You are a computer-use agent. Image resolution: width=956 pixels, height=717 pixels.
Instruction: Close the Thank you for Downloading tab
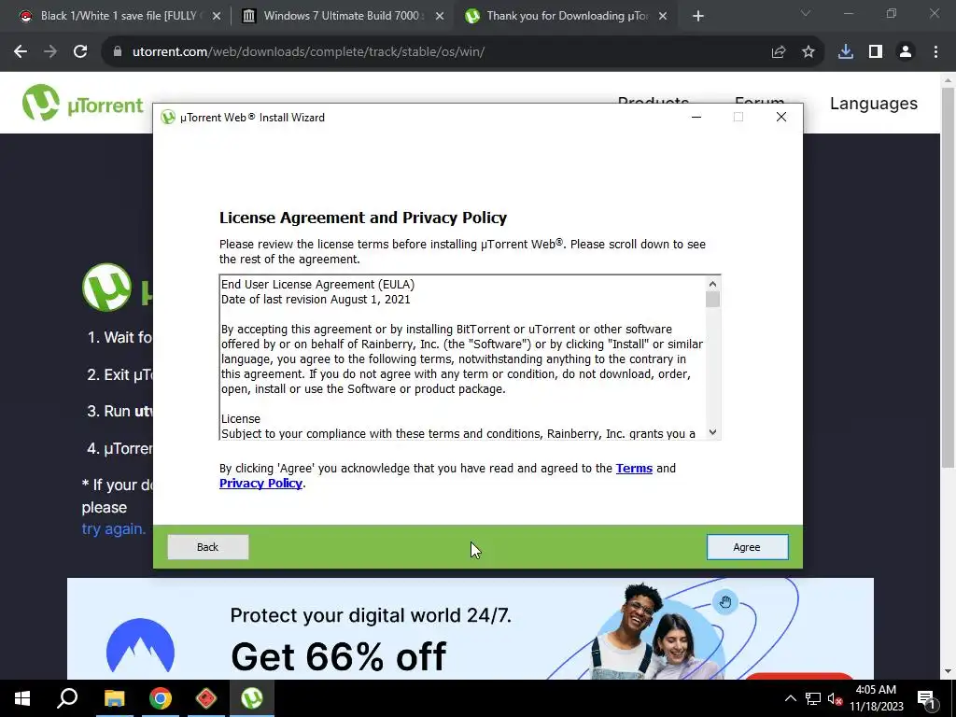(663, 17)
